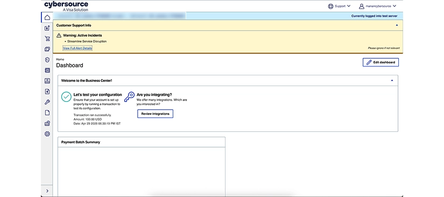This screenshot has width=444, height=197.
Task: Open the wrench tools sidebar icon
Action: [x=47, y=102]
